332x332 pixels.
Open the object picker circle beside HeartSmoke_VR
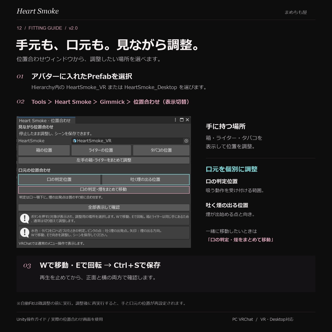pyautogui.click(x=186, y=141)
